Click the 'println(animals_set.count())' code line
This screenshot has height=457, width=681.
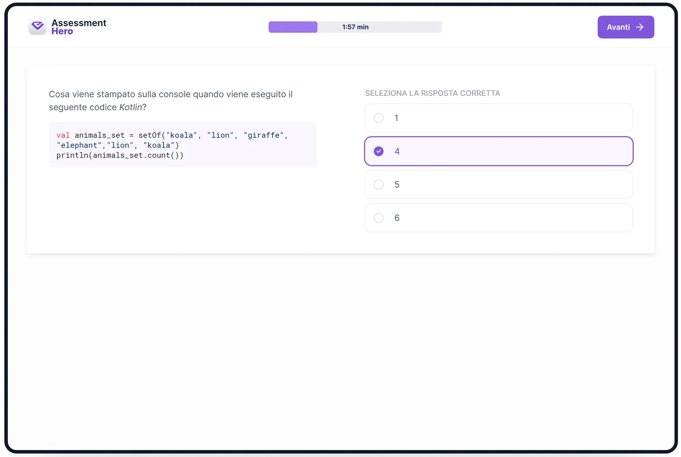(120, 155)
